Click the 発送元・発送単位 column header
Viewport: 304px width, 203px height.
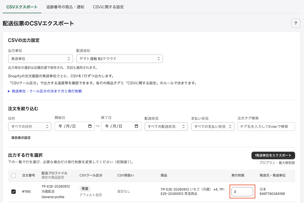point(273,175)
